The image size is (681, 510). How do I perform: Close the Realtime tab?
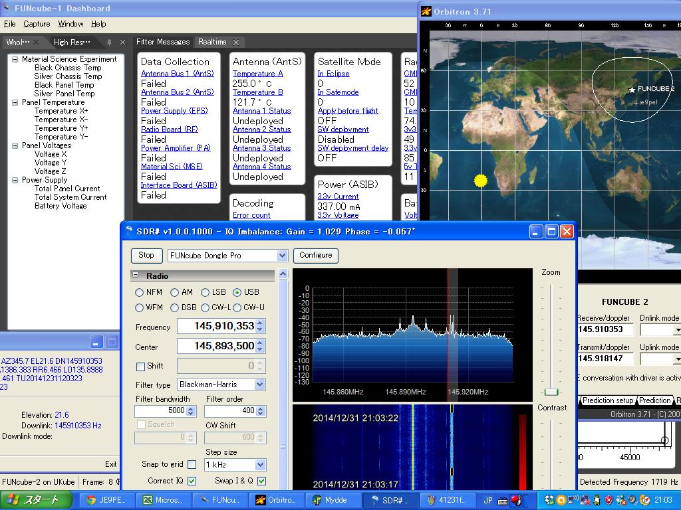pyautogui.click(x=236, y=42)
